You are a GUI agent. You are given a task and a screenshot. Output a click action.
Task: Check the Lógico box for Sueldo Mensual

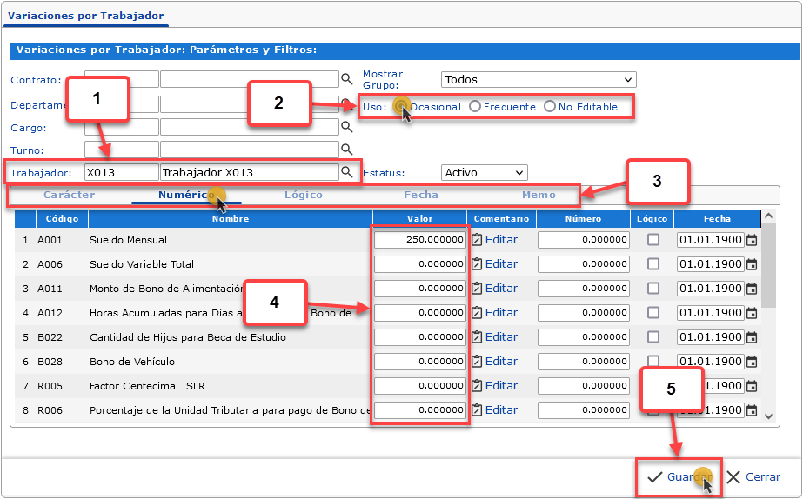tap(652, 240)
